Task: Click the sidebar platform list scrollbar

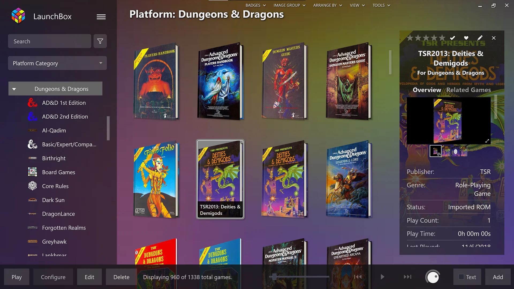Action: pos(108,128)
